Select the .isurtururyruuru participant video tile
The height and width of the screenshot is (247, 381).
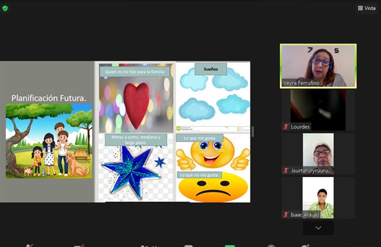pos(318,154)
